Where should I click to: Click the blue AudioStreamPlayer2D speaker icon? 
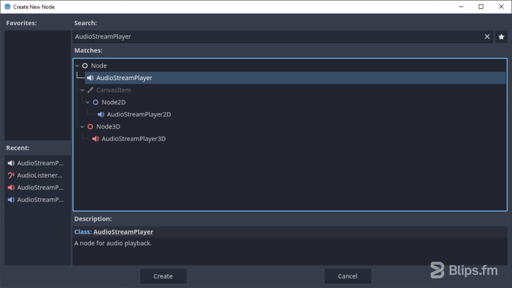tap(101, 114)
